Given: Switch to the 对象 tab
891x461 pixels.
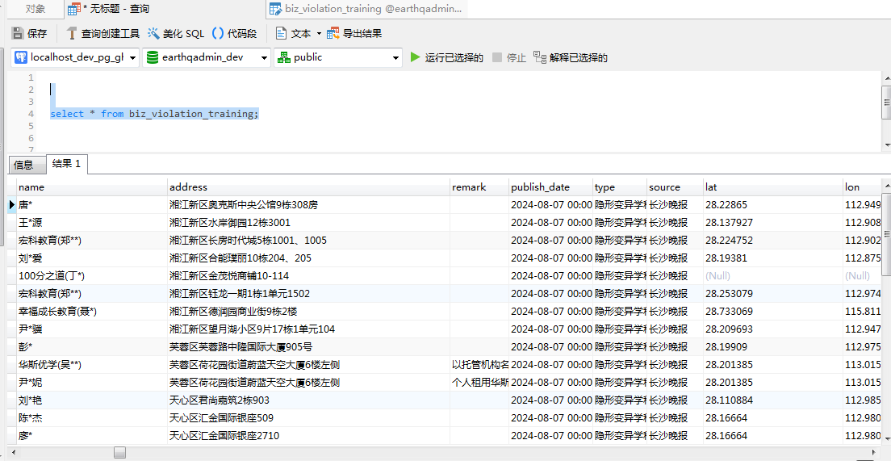Looking at the screenshot, I should 36,9.
